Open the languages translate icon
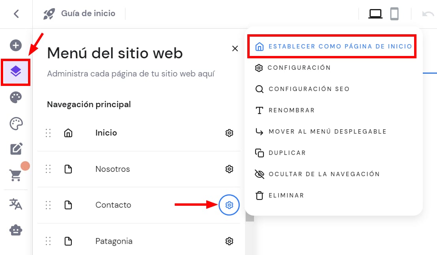The image size is (437, 255). pos(16,204)
